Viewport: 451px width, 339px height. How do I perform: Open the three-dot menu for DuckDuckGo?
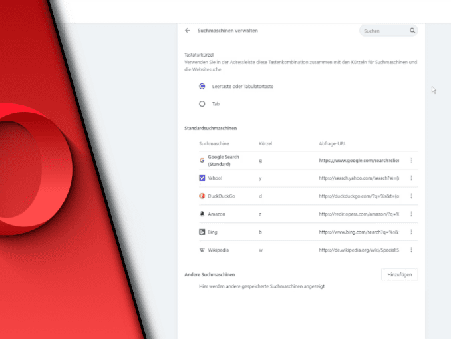[x=412, y=196]
